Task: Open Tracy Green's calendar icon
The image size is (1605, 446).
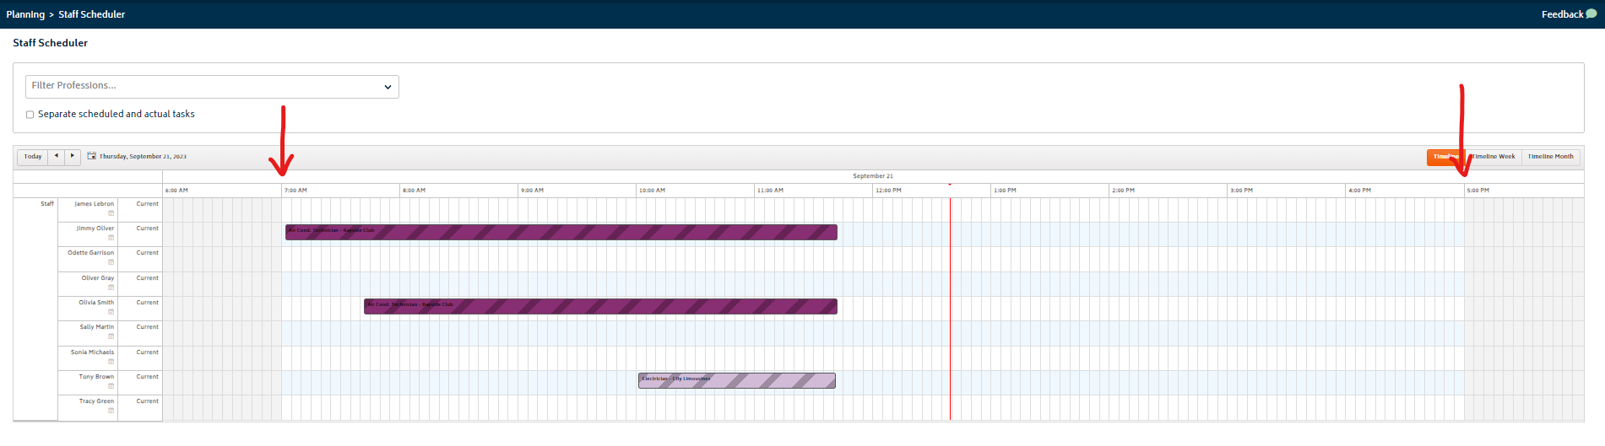Action: (x=111, y=411)
